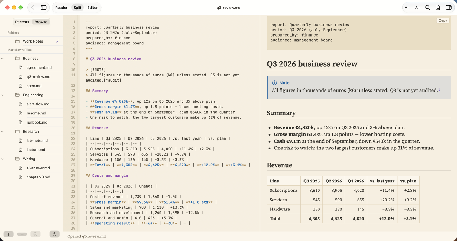Switch to Reader view mode
This screenshot has width=457, height=241.
61,8
